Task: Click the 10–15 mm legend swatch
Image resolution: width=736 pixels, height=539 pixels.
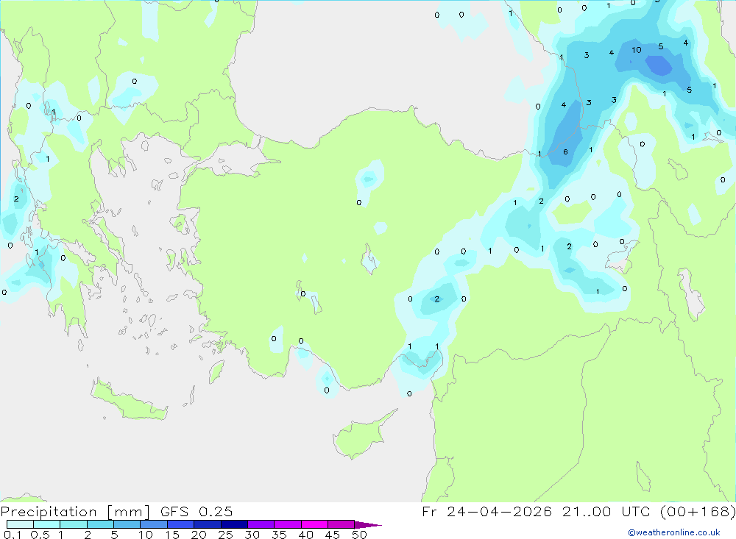Action: coord(154,524)
